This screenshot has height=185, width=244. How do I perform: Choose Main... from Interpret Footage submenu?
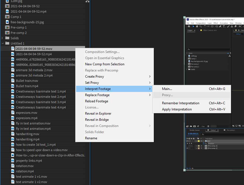167,89
